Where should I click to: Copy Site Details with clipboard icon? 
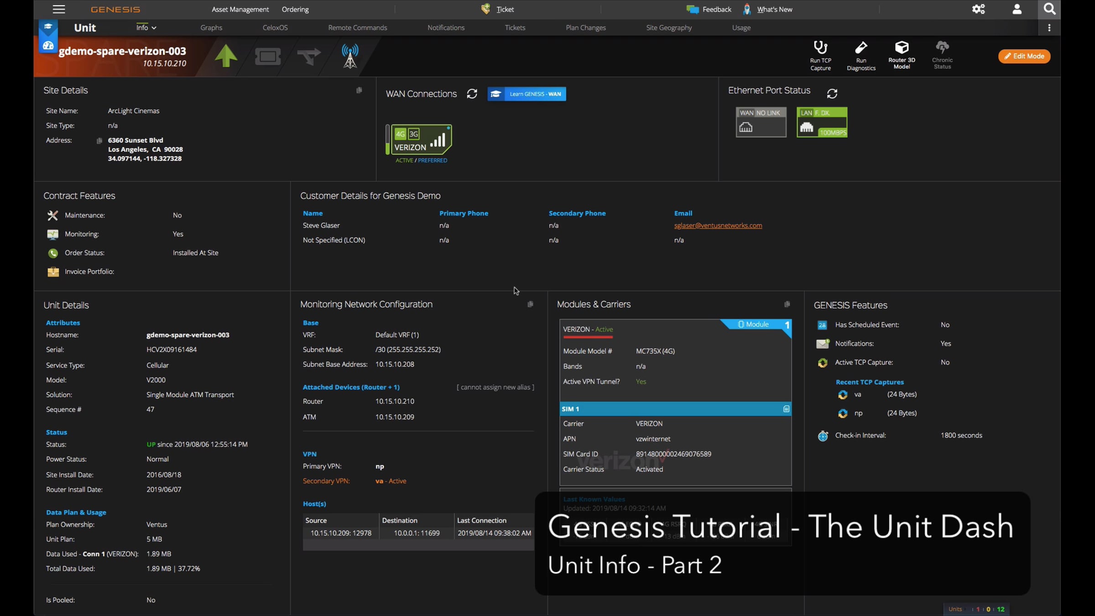tap(359, 90)
